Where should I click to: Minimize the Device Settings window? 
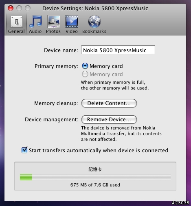[x=19, y=8]
